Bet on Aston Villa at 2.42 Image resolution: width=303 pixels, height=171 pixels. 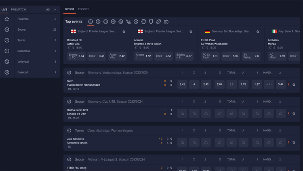coord(117,56)
